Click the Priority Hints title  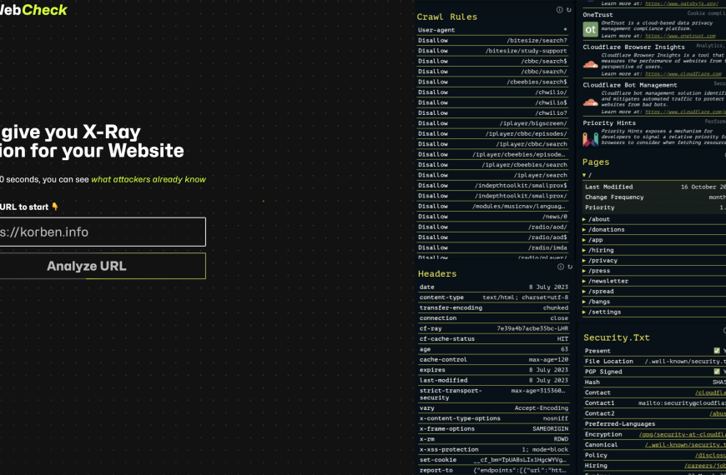click(x=609, y=123)
